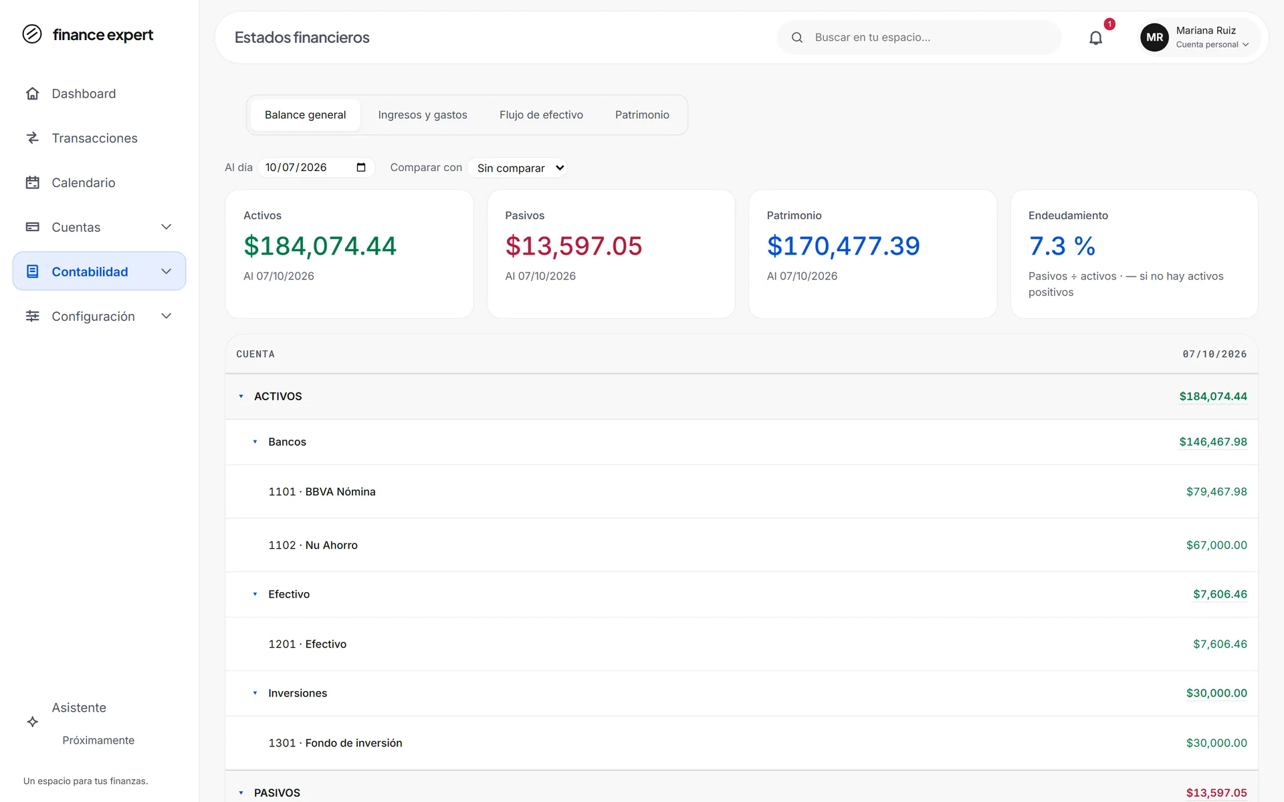Click the Al día date field
1284x802 pixels.
pyautogui.click(x=316, y=167)
